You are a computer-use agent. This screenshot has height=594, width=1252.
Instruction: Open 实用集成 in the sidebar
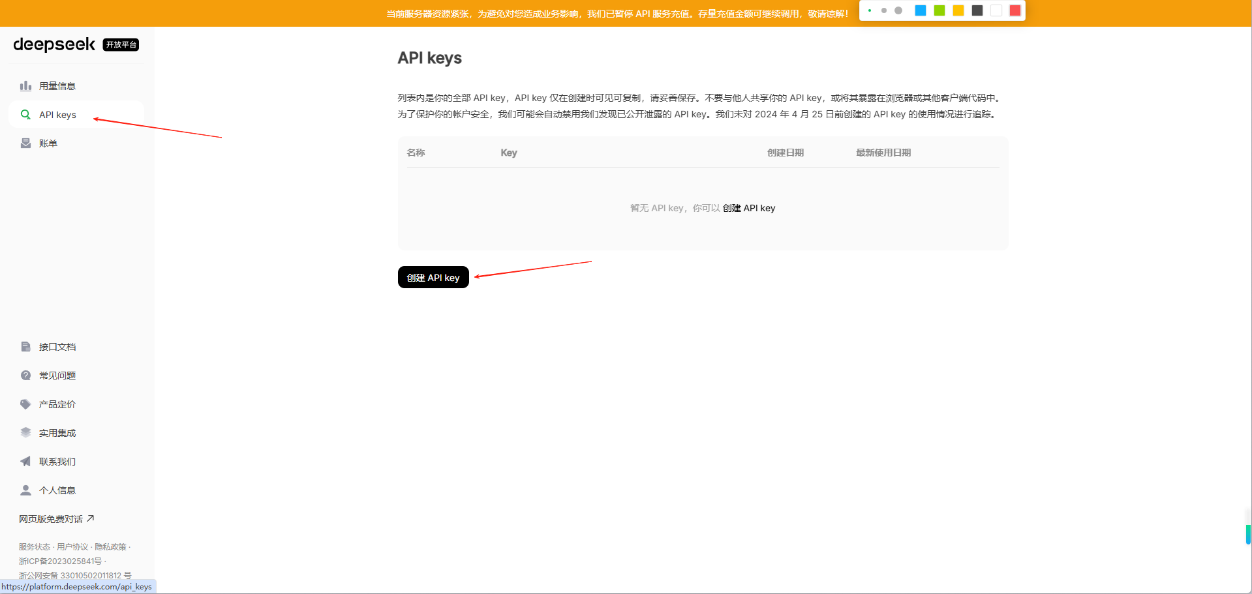point(76,433)
